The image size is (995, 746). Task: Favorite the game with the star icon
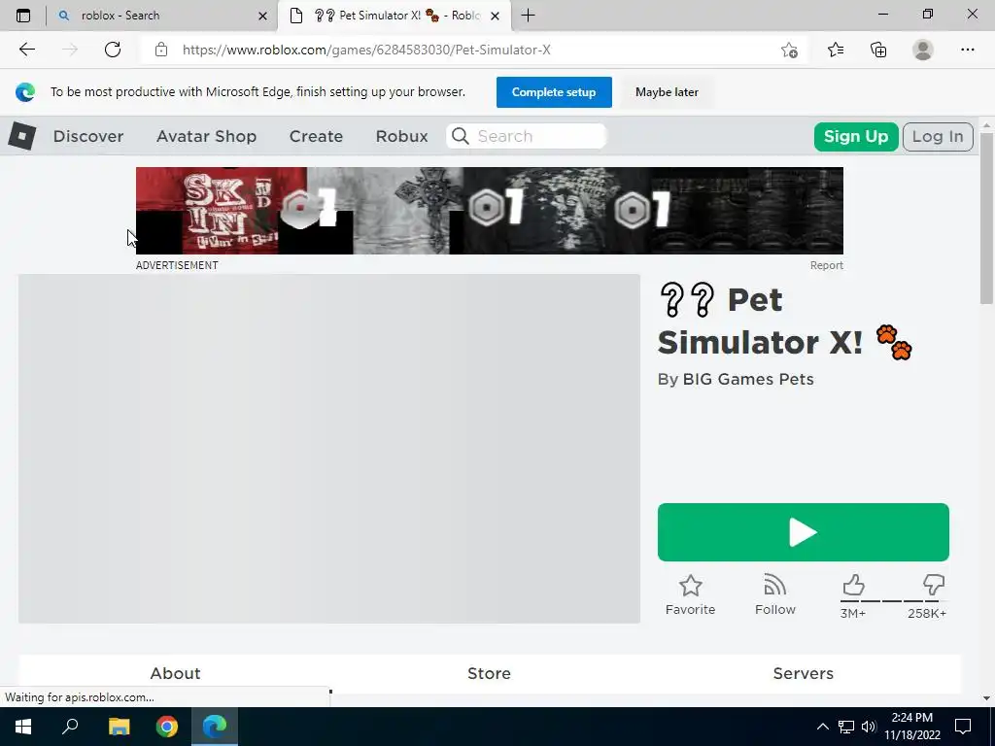[x=691, y=586]
